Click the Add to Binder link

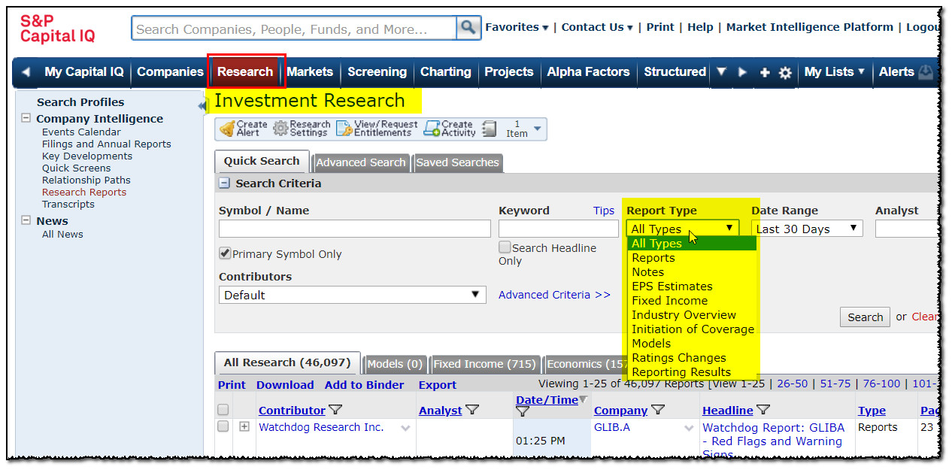364,385
